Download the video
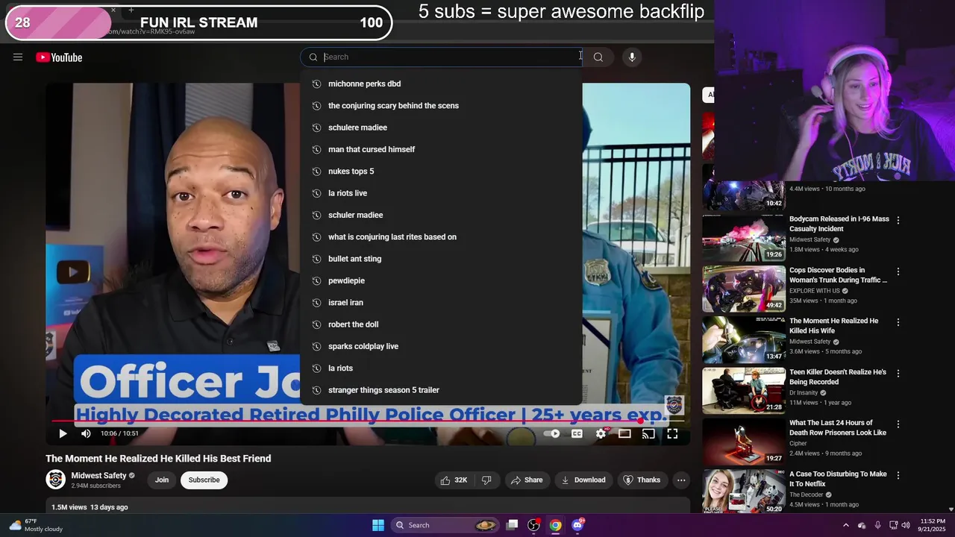This screenshot has height=537, width=955. [x=583, y=480]
